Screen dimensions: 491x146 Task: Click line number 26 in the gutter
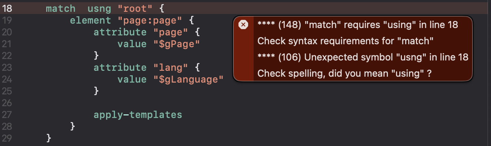click(7, 103)
